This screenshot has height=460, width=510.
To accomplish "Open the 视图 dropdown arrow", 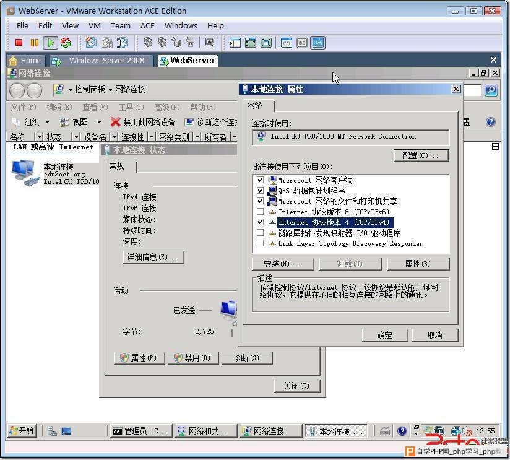I will [x=99, y=122].
